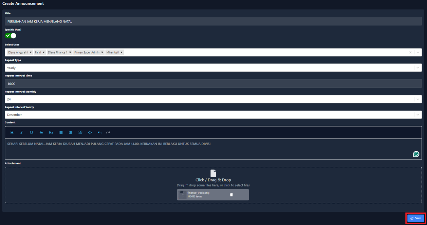Click inside the content text area

[213, 149]
